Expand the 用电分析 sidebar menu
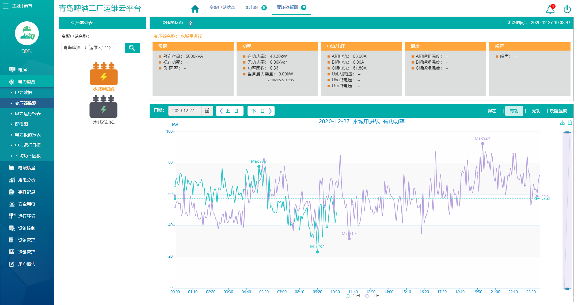This screenshot has width=578, height=305. click(26, 180)
